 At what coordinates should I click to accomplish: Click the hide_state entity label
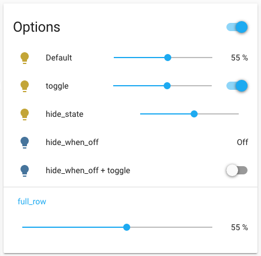click(65, 114)
